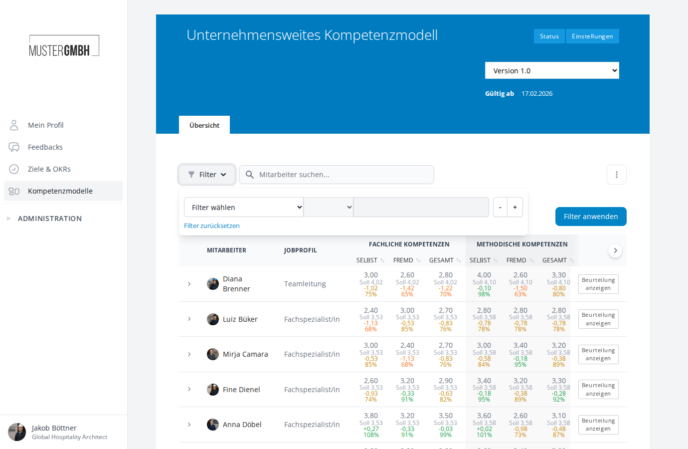
Task: Add filter row with plus button
Action: click(515, 207)
